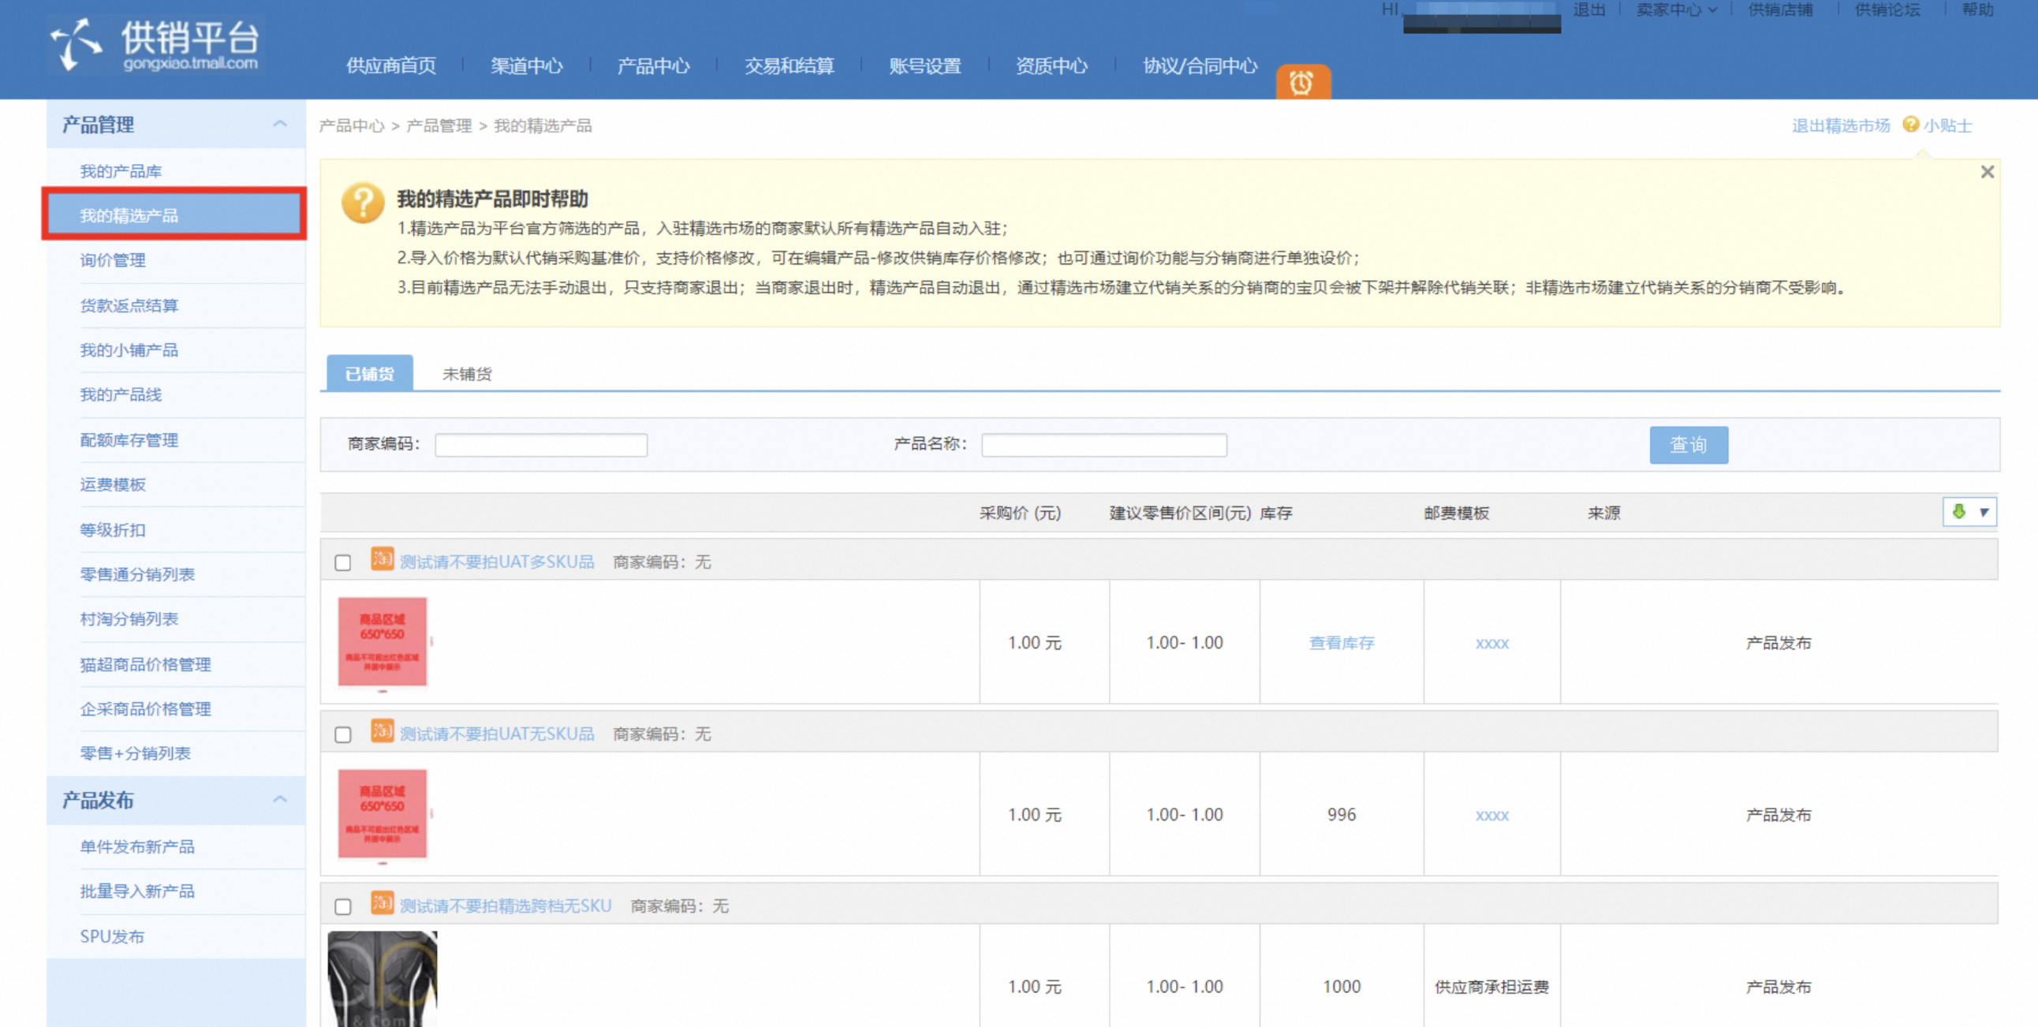Click the orange alarm clock reminder icon

point(1302,82)
